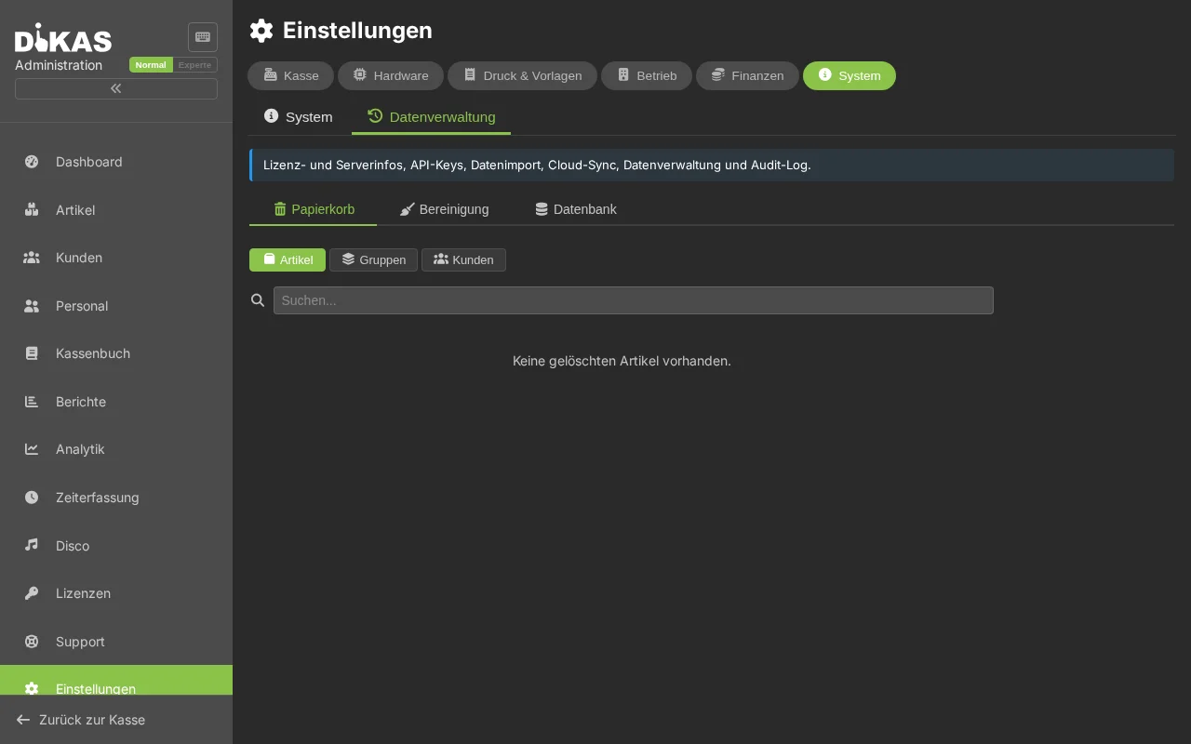Switch to Normal mode
The height and width of the screenshot is (744, 1191).
tap(151, 65)
